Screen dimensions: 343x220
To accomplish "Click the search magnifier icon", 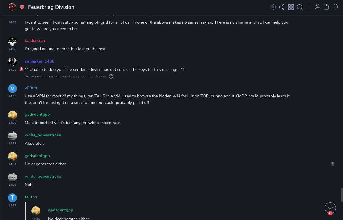I will coord(300,7).
